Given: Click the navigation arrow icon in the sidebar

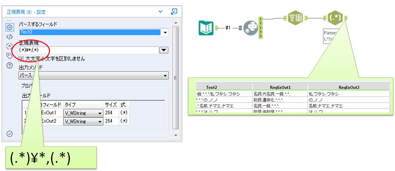Looking at the screenshot, I should 10,46.
